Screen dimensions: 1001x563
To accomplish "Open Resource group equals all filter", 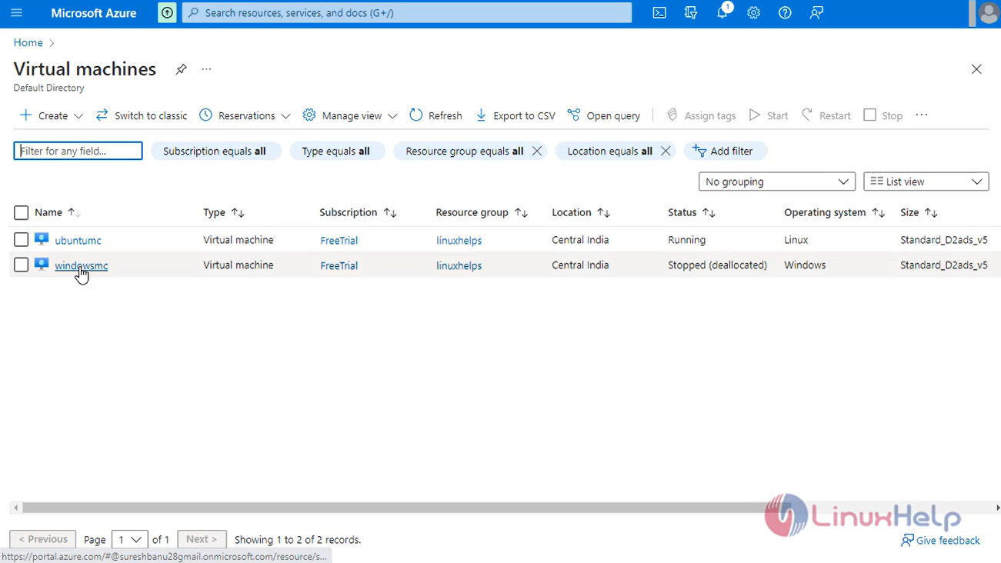I will [x=464, y=151].
